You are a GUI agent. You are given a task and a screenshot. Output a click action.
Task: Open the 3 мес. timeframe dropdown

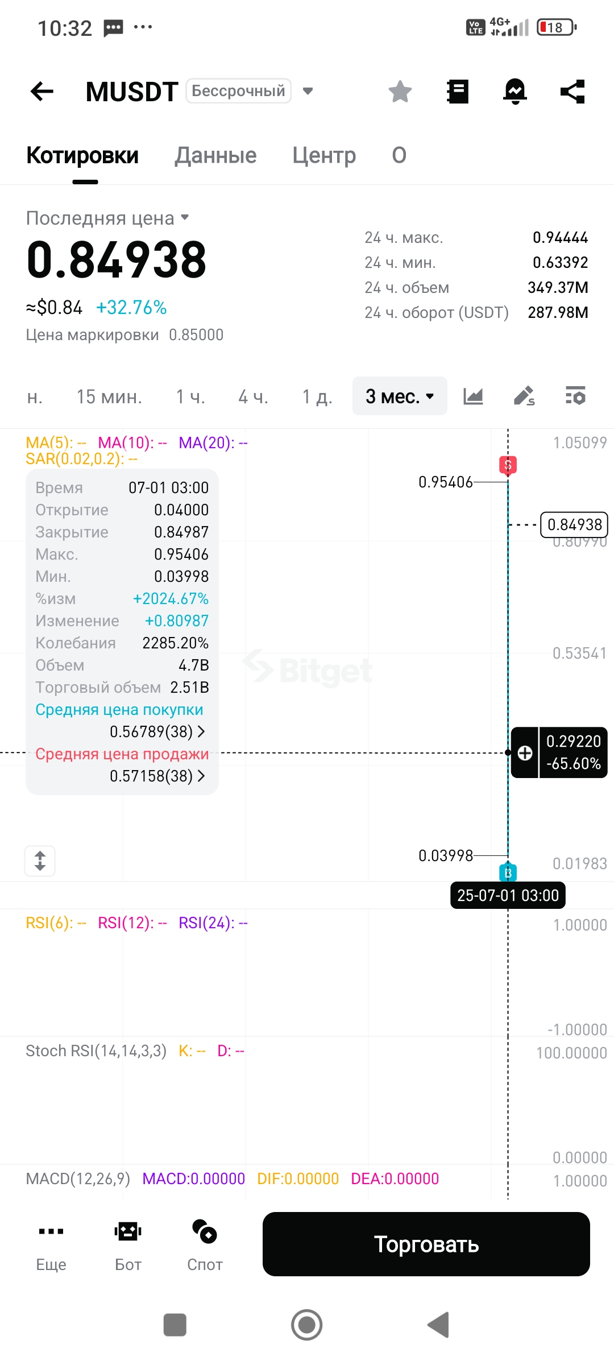tap(400, 396)
